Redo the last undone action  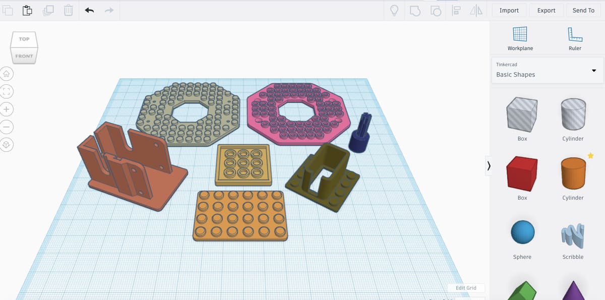(x=109, y=10)
